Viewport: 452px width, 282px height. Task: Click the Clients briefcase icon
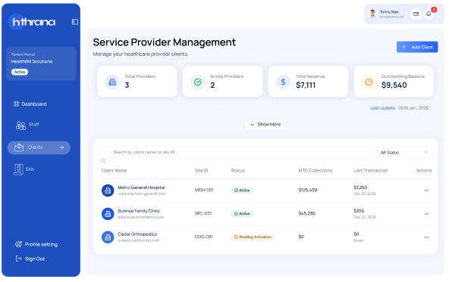click(19, 147)
